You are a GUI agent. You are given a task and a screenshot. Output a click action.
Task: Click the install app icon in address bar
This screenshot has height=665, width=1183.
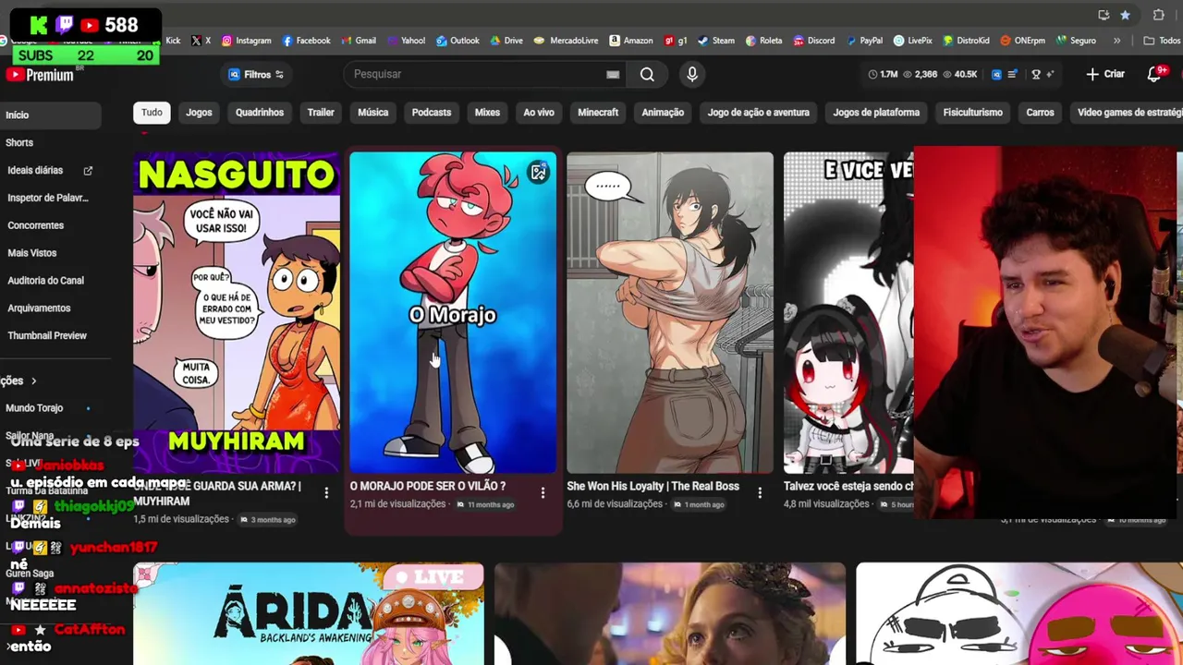1104,15
